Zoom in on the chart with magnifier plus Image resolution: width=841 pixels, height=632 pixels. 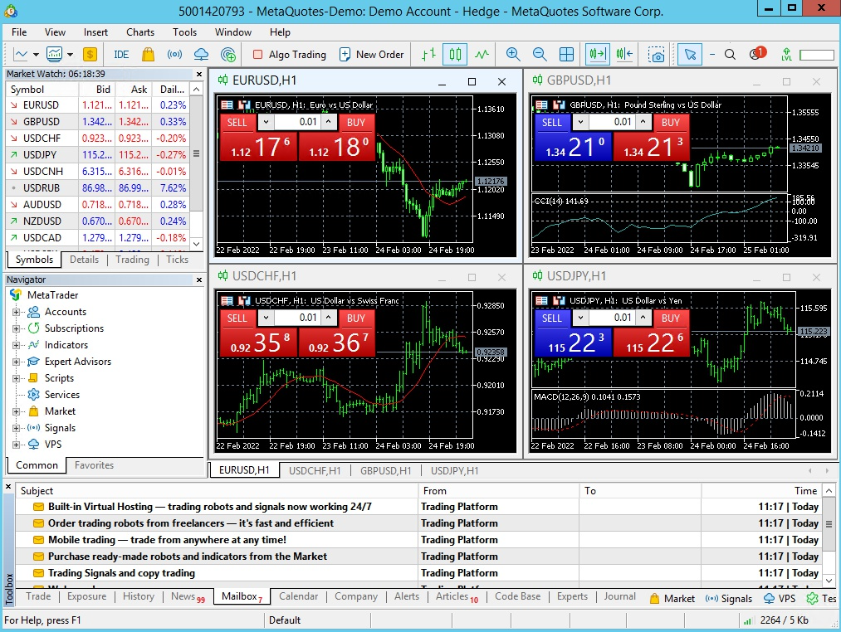point(513,54)
